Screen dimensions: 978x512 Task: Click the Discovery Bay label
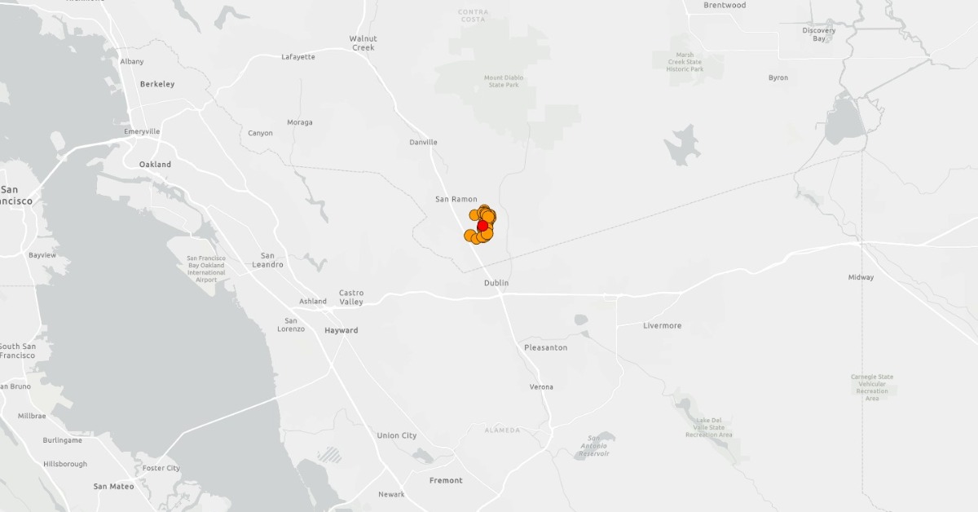[819, 34]
